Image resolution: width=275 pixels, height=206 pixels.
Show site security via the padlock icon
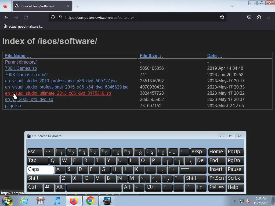point(60,17)
